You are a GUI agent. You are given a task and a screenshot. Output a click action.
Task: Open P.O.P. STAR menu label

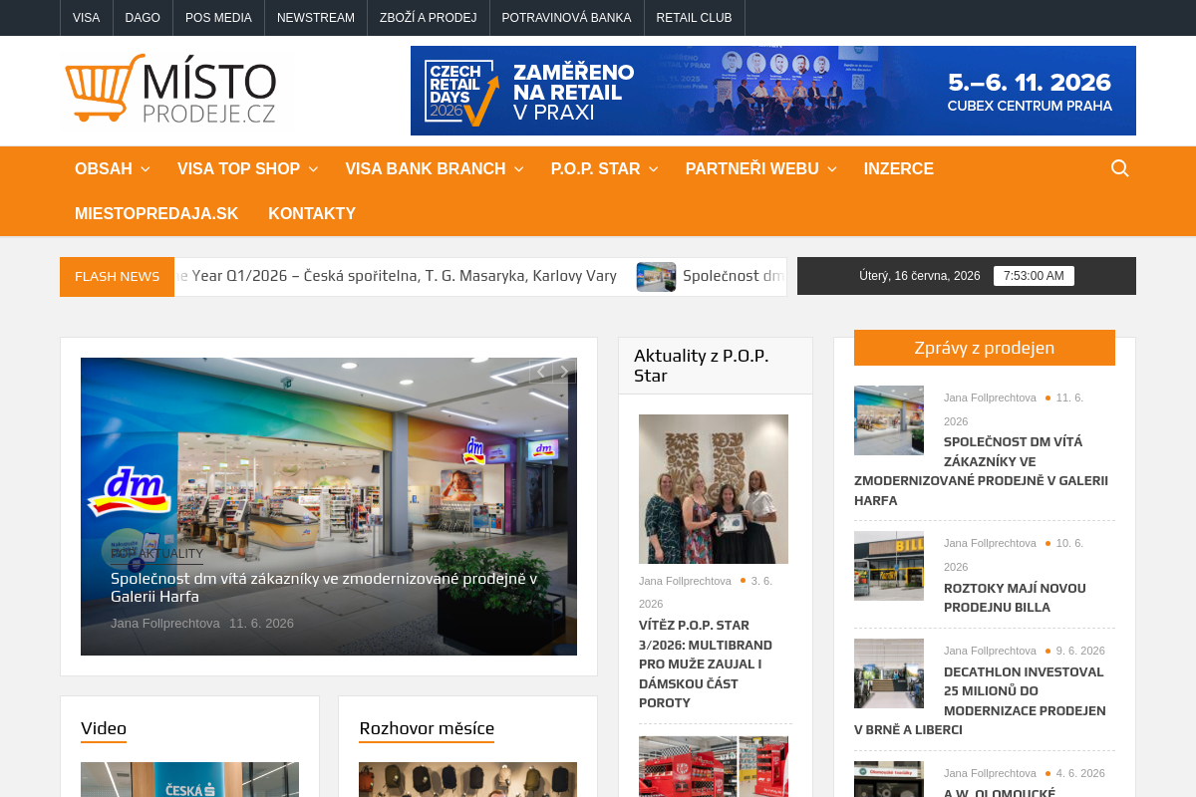596,169
